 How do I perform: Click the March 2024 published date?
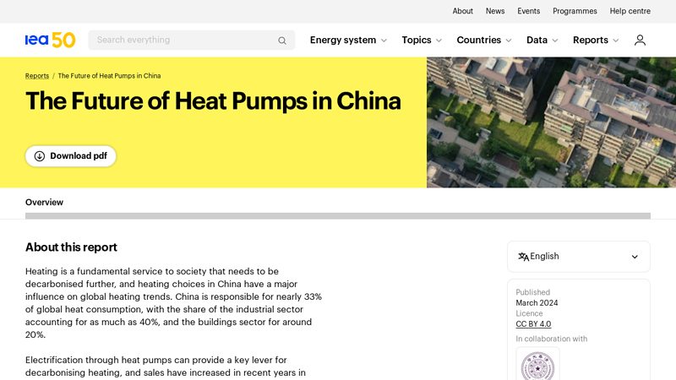(x=537, y=303)
